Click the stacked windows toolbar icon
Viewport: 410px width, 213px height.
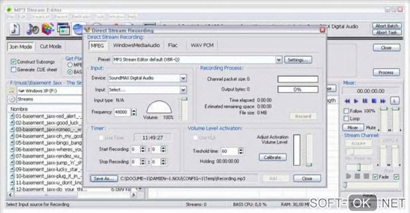click(64, 29)
